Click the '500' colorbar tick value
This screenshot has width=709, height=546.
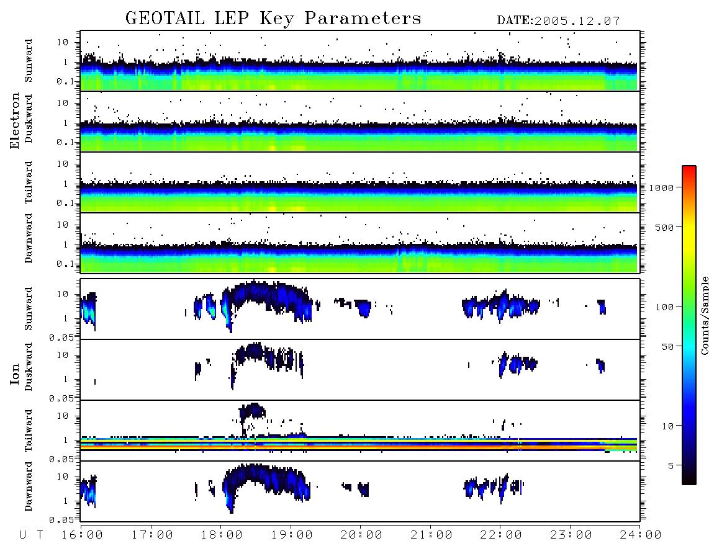(664, 228)
